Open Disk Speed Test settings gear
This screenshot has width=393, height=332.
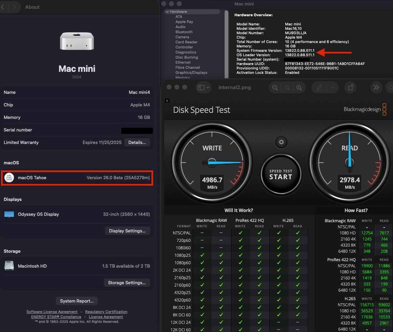281,142
